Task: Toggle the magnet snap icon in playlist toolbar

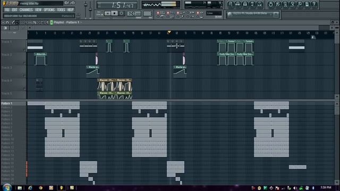Action: tap(7, 22)
